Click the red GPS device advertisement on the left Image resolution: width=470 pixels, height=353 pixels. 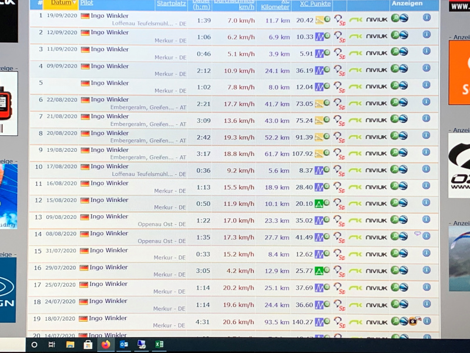click(x=8, y=104)
